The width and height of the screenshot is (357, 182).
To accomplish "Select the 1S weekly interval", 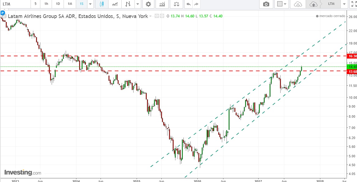I will pyautogui.click(x=82, y=4).
